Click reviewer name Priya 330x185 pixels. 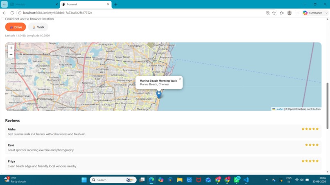[x=11, y=161]
